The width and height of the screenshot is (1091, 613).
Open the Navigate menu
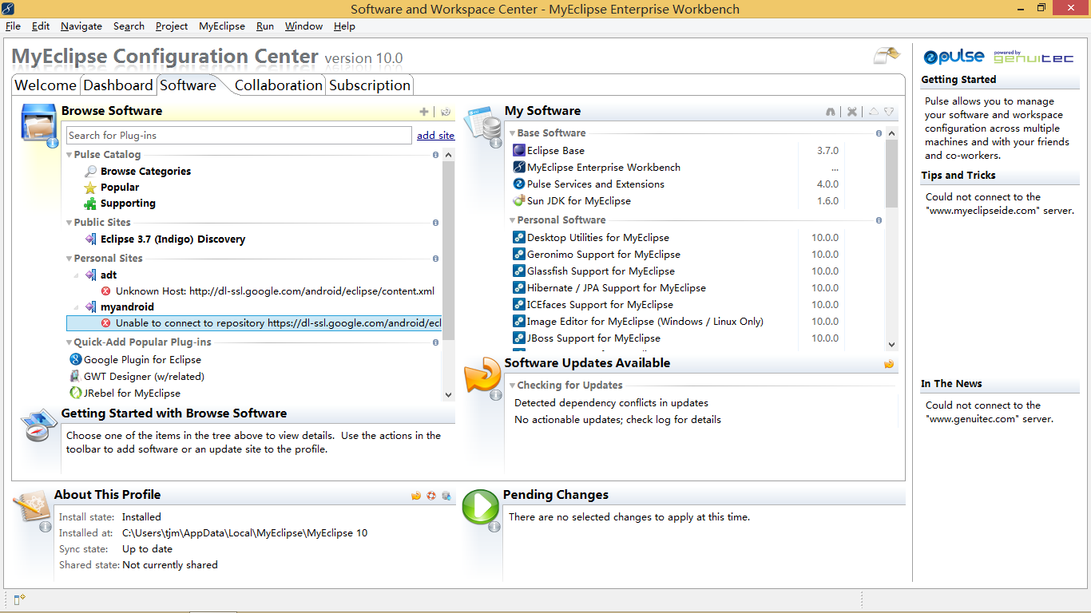click(x=81, y=26)
